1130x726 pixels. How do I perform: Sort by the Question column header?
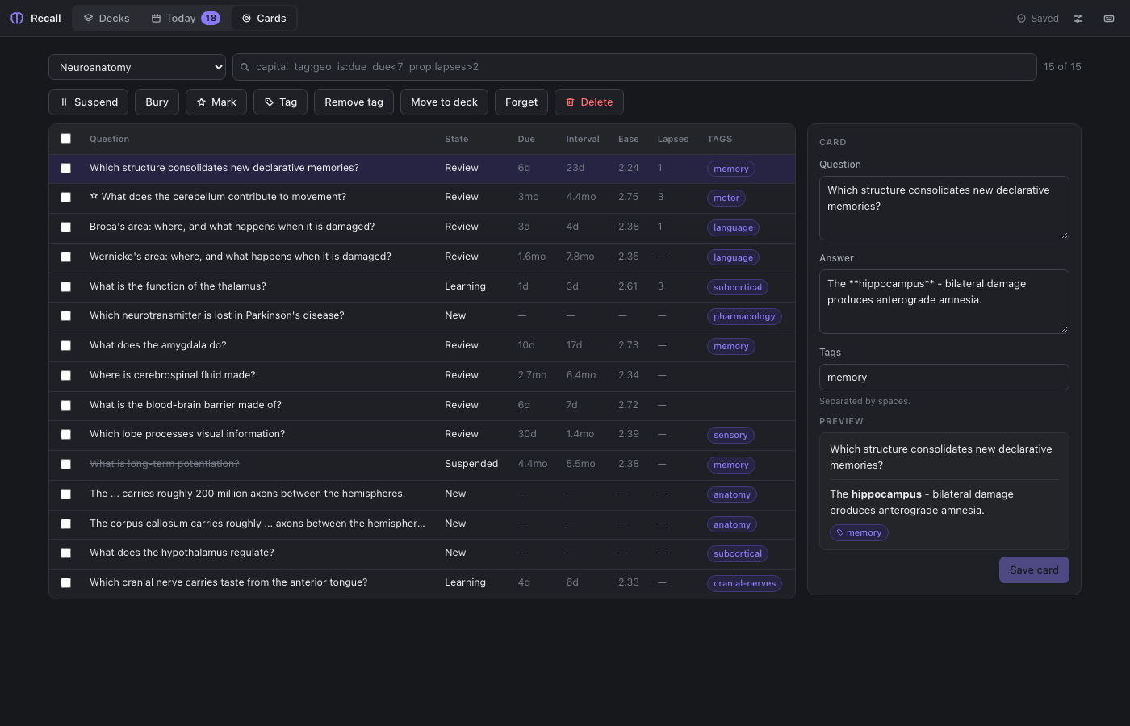point(110,139)
